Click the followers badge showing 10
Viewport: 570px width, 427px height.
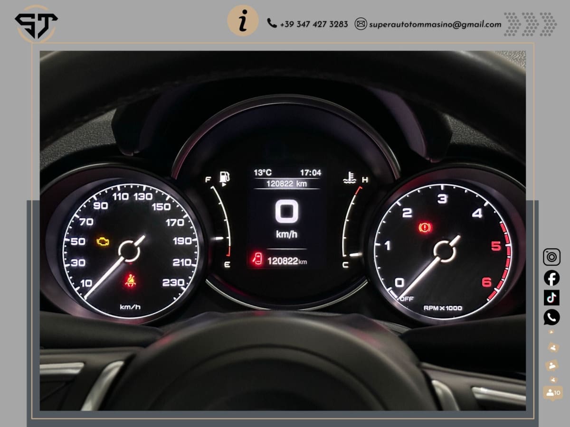[x=553, y=392]
